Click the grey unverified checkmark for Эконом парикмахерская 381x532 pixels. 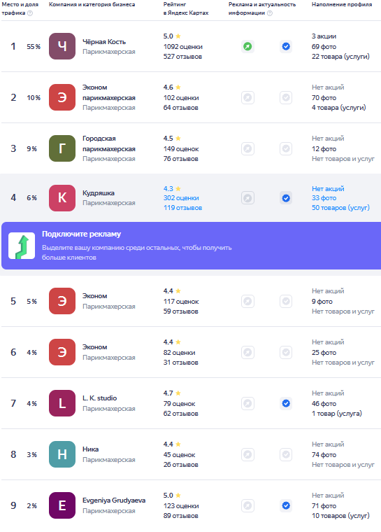click(286, 97)
